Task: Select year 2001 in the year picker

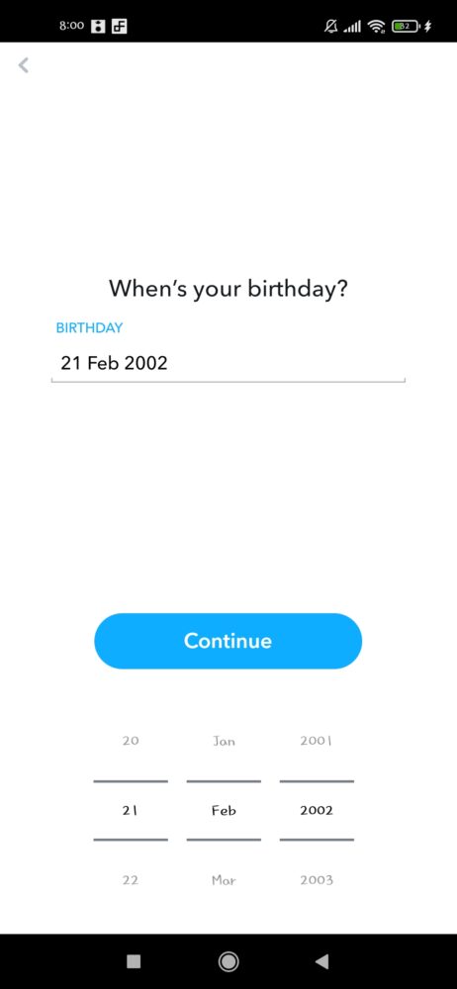Action: pos(317,741)
